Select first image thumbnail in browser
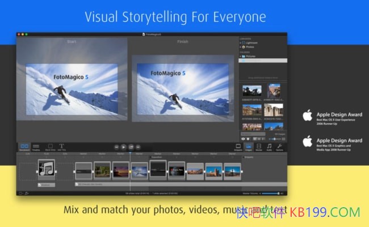 [252, 91]
